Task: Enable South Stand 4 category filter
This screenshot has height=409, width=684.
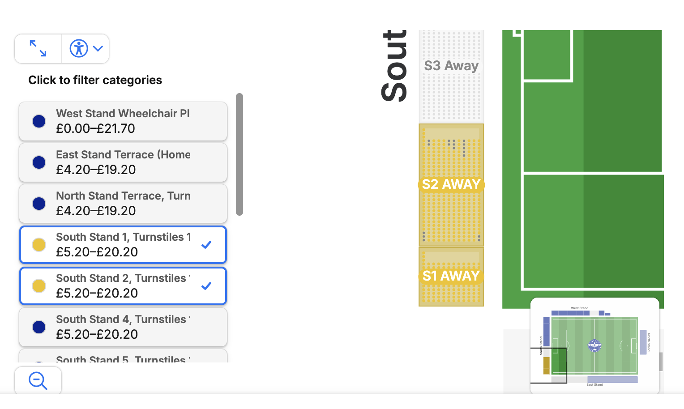Action: point(123,327)
